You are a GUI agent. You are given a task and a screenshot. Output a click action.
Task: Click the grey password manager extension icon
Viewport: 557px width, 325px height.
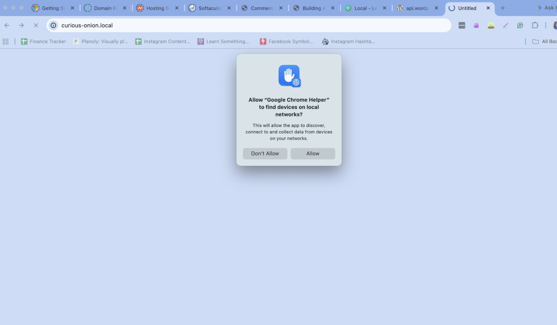(462, 26)
